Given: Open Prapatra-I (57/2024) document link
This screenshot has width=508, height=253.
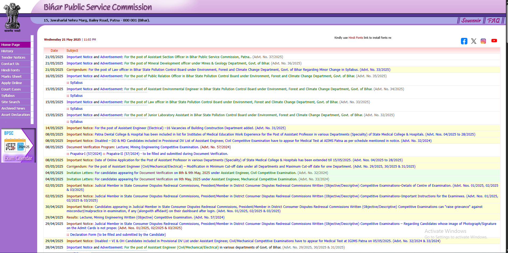Looking at the screenshot, I should [x=86, y=154].
